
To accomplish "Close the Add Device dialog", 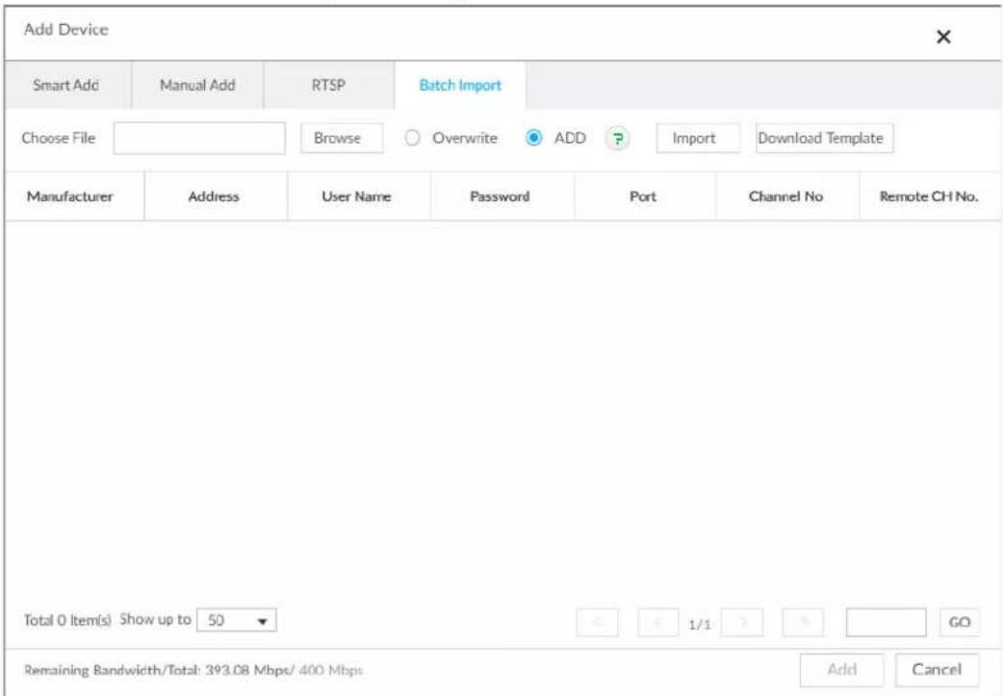I will pyautogui.click(x=943, y=38).
